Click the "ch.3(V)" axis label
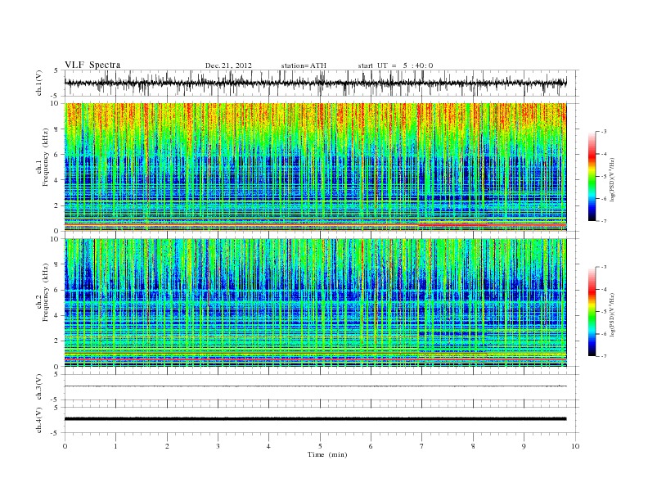 click(39, 387)
